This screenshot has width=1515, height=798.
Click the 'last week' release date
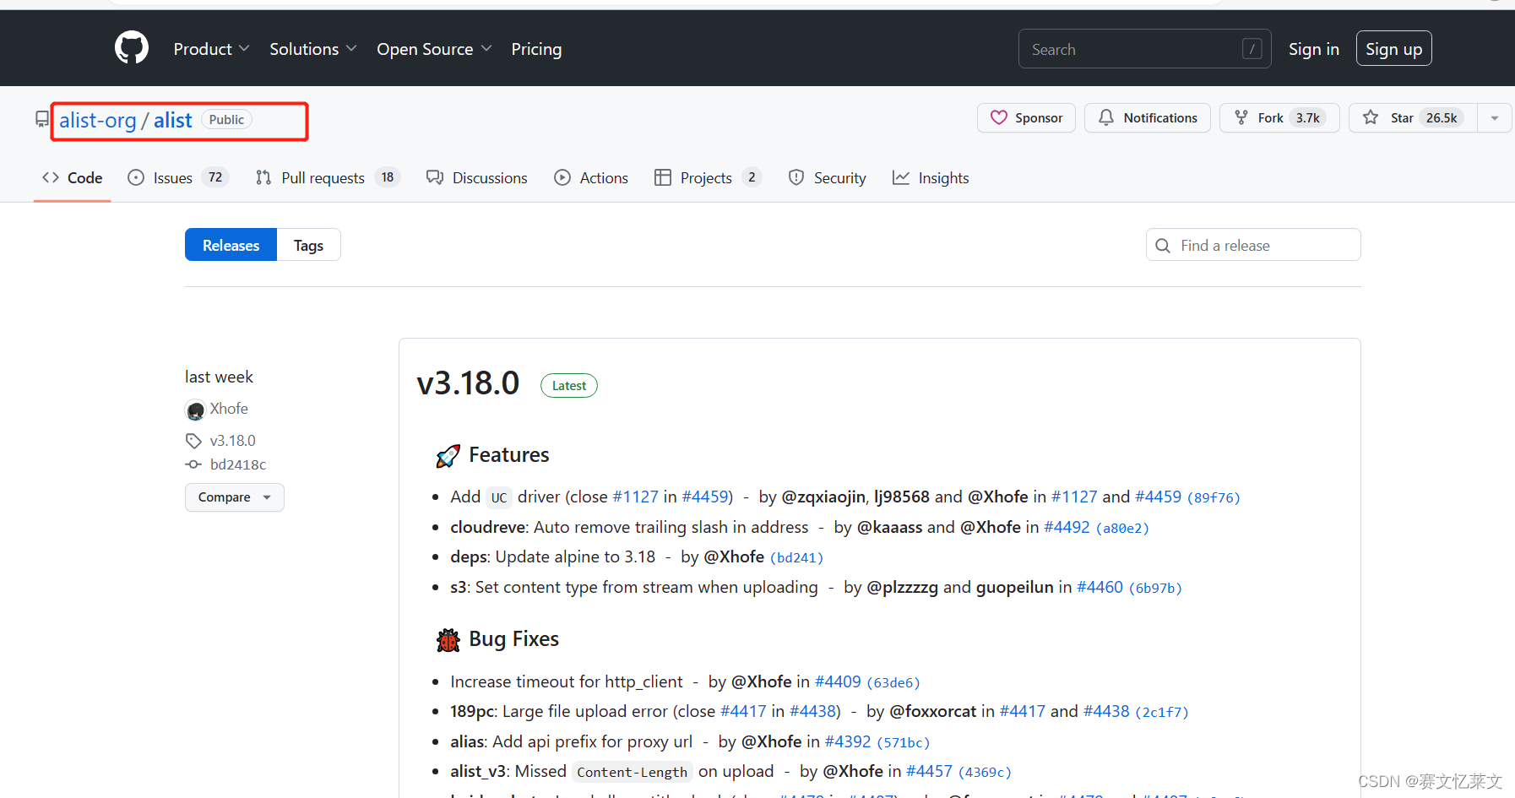click(219, 377)
